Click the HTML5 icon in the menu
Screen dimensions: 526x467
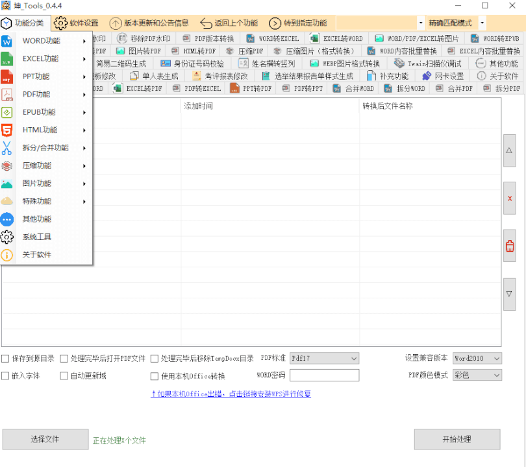point(7,130)
